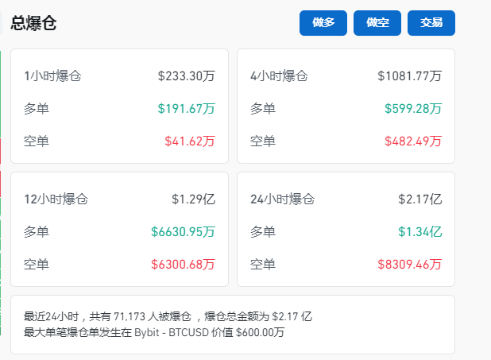The image size is (491, 360).
Task: Click the $482.49万 short value
Action: [413, 141]
